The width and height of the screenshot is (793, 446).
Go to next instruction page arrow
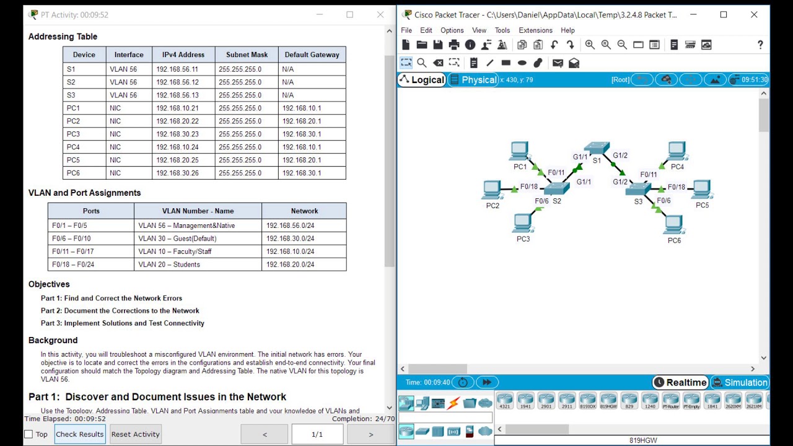coord(370,434)
